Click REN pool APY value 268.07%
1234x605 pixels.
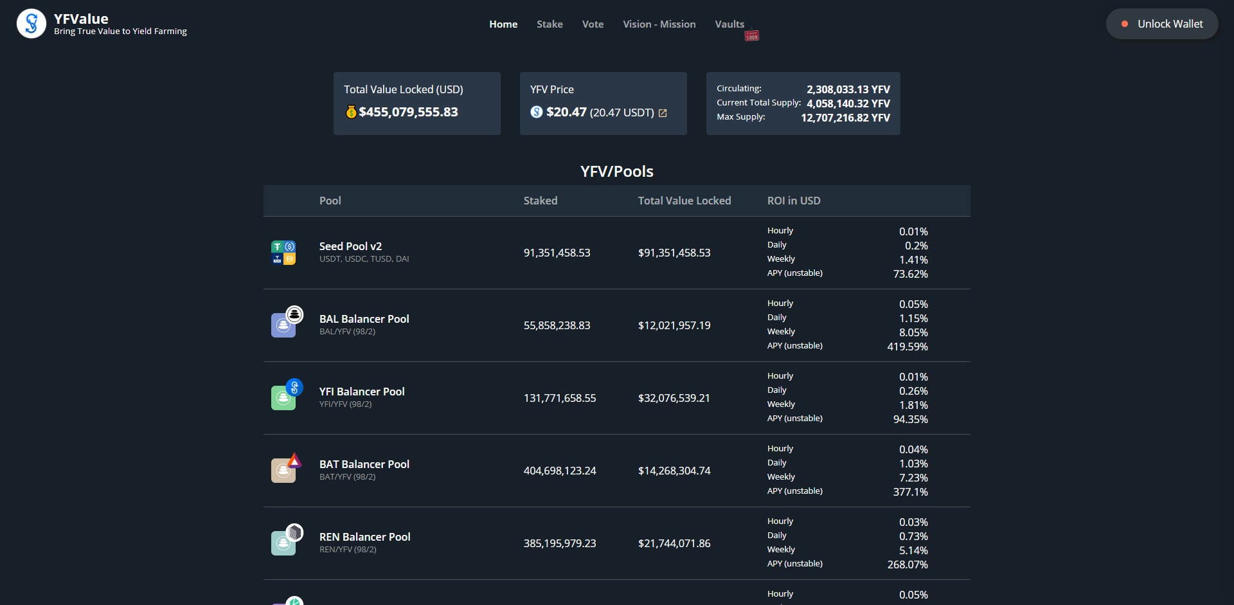[908, 564]
